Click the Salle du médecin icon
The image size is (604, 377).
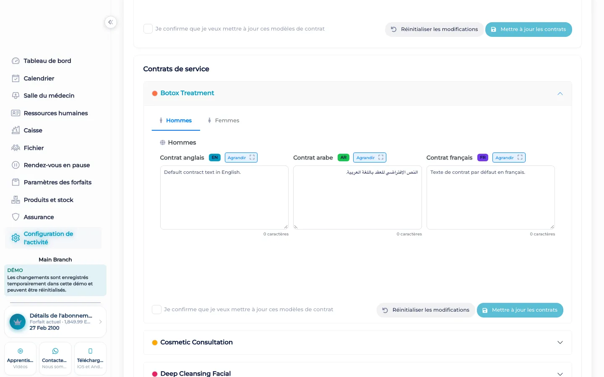(x=16, y=96)
